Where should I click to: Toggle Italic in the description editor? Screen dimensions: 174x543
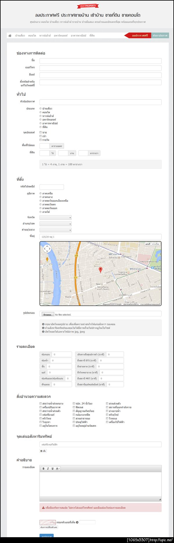(48, 468)
